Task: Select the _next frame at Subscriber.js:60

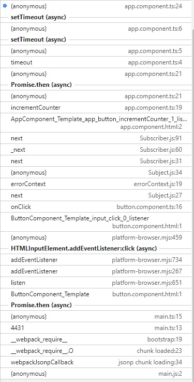Action: point(96,150)
